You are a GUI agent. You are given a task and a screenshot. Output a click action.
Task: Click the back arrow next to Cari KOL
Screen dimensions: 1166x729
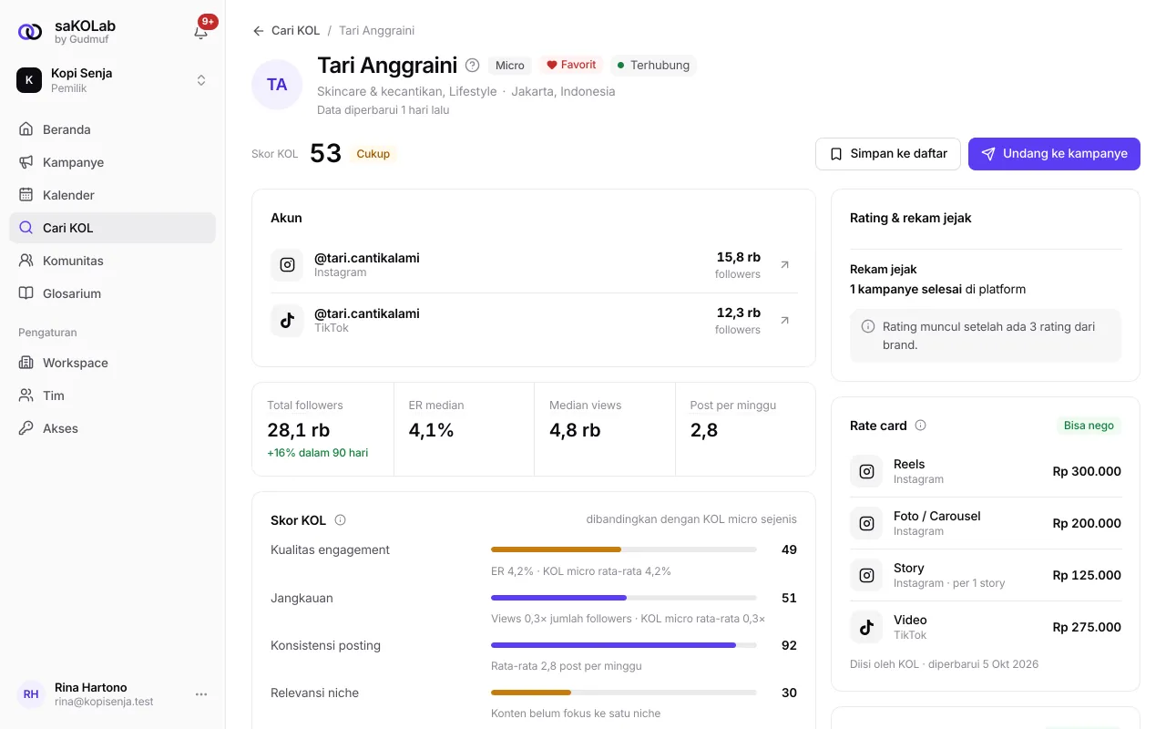(x=259, y=30)
